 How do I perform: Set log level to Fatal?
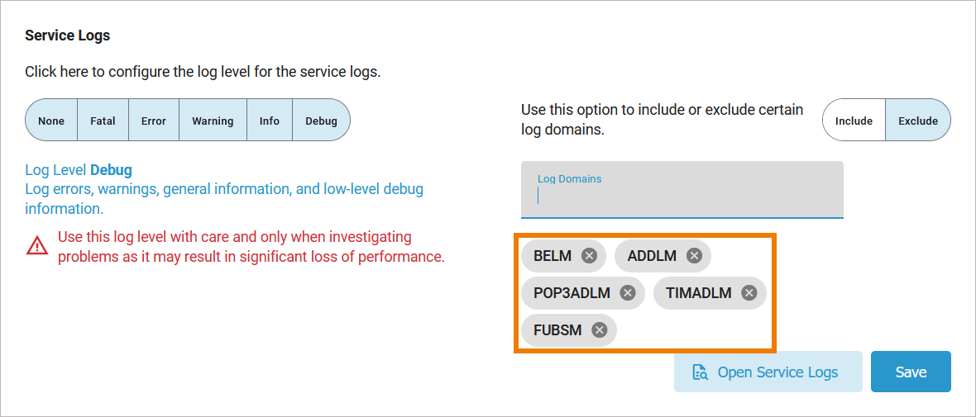click(103, 121)
